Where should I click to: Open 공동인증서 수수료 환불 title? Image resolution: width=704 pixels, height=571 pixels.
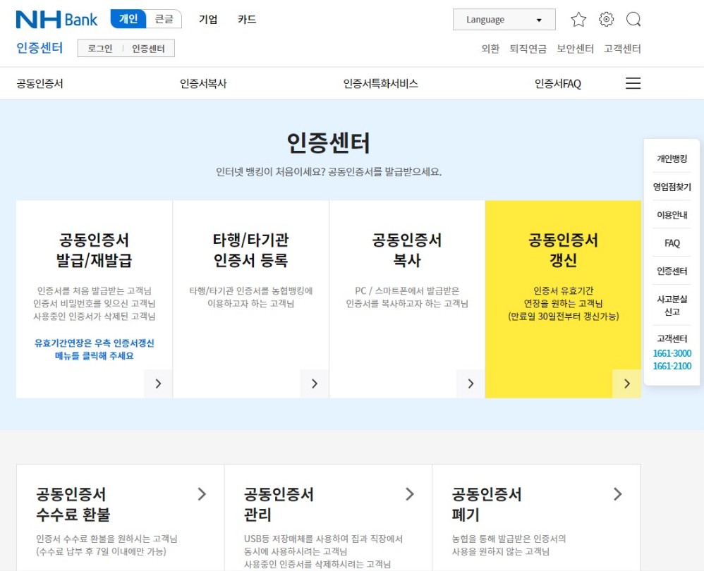(x=73, y=504)
